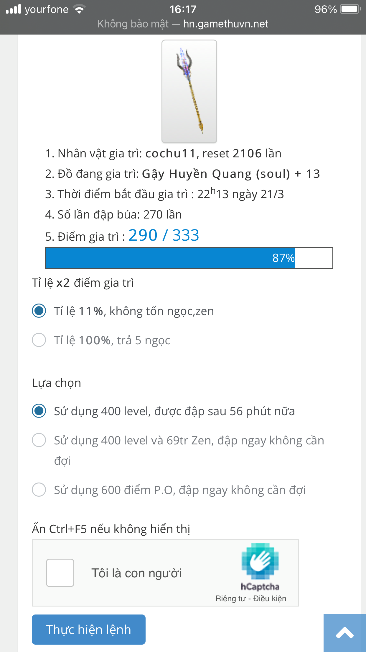Choose 400 level and 69tr Zen option

point(39,440)
